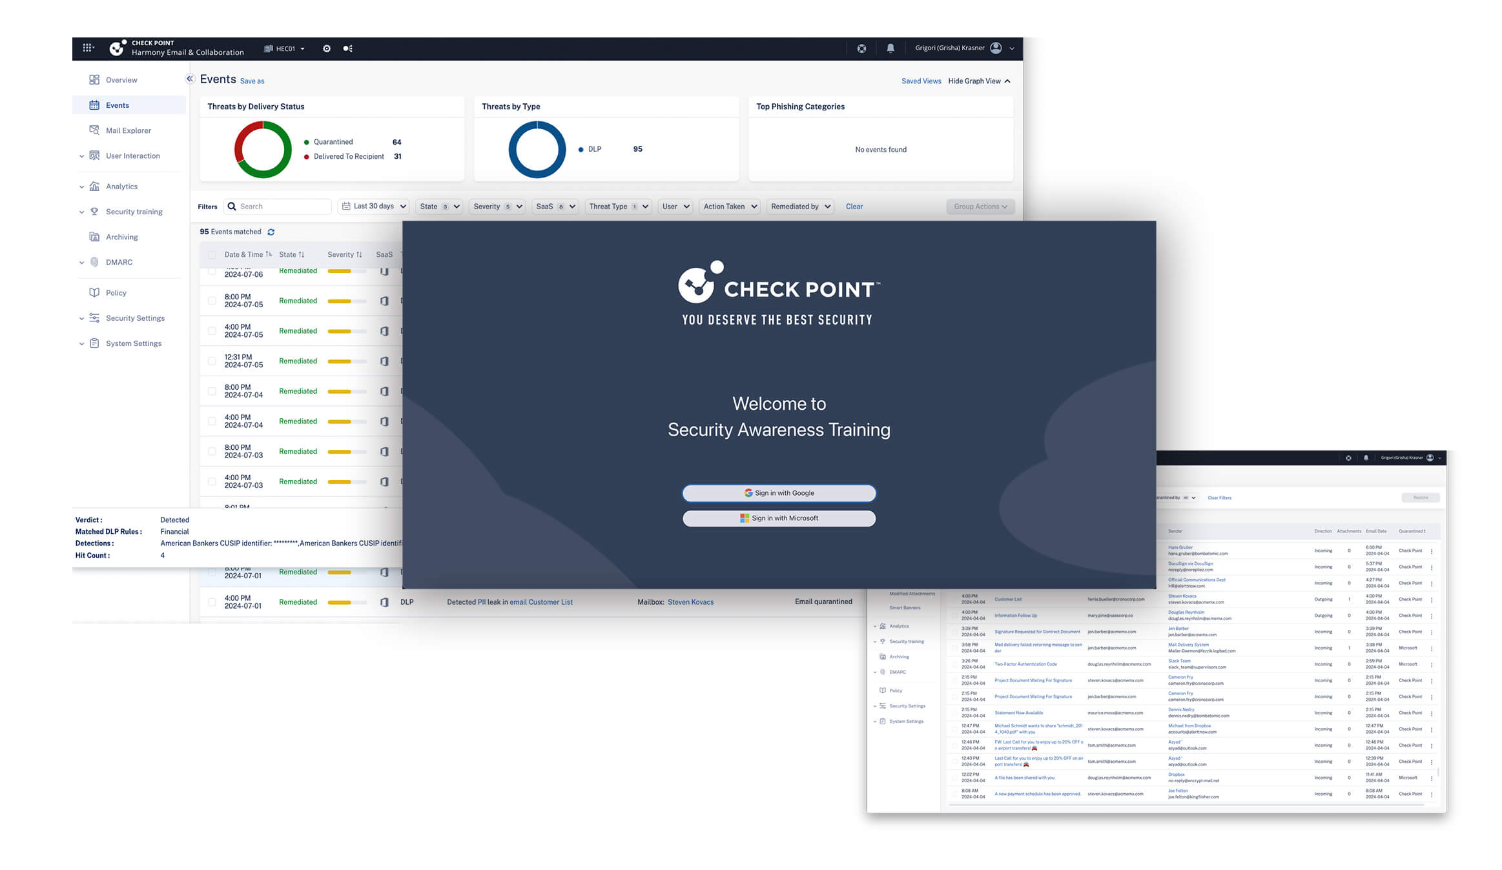The height and width of the screenshot is (870, 1502).
Task: Sign in with Microsoft button
Action: tap(779, 517)
